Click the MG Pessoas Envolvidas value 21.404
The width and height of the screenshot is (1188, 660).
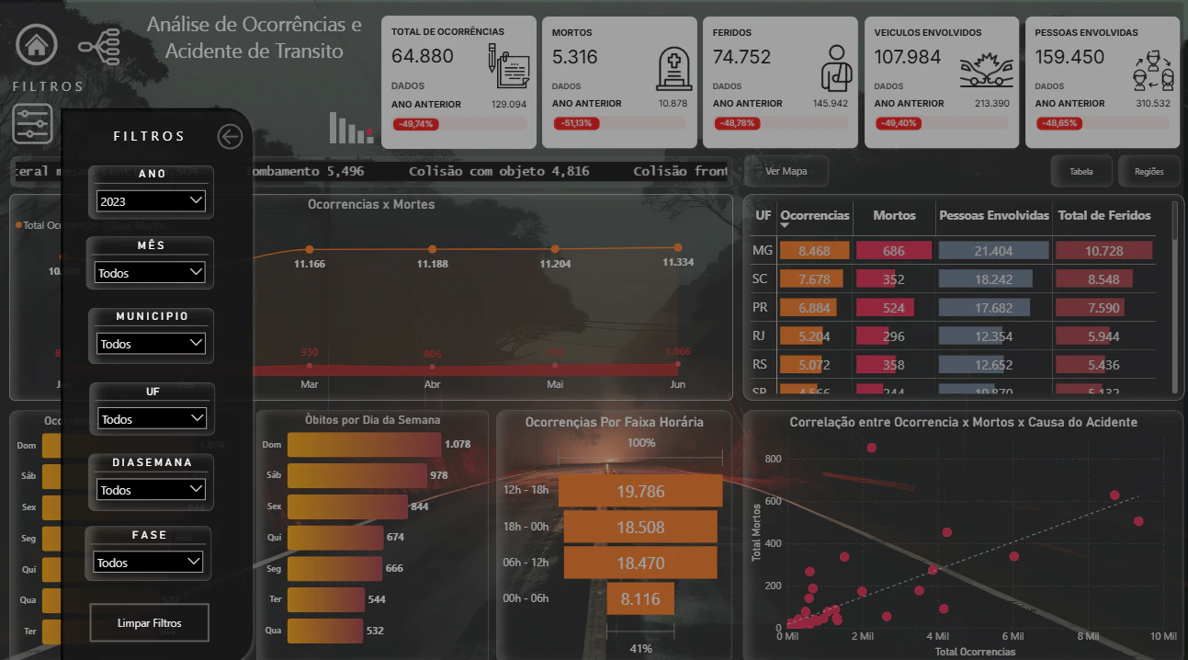click(x=994, y=250)
